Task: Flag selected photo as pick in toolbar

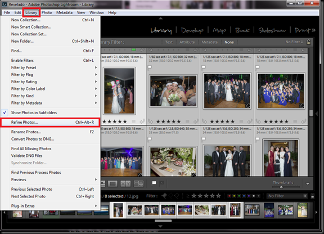Action: 154,183
